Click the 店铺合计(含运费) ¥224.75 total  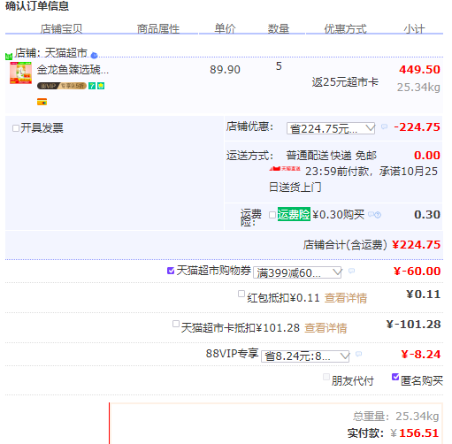pyautogui.click(x=372, y=245)
